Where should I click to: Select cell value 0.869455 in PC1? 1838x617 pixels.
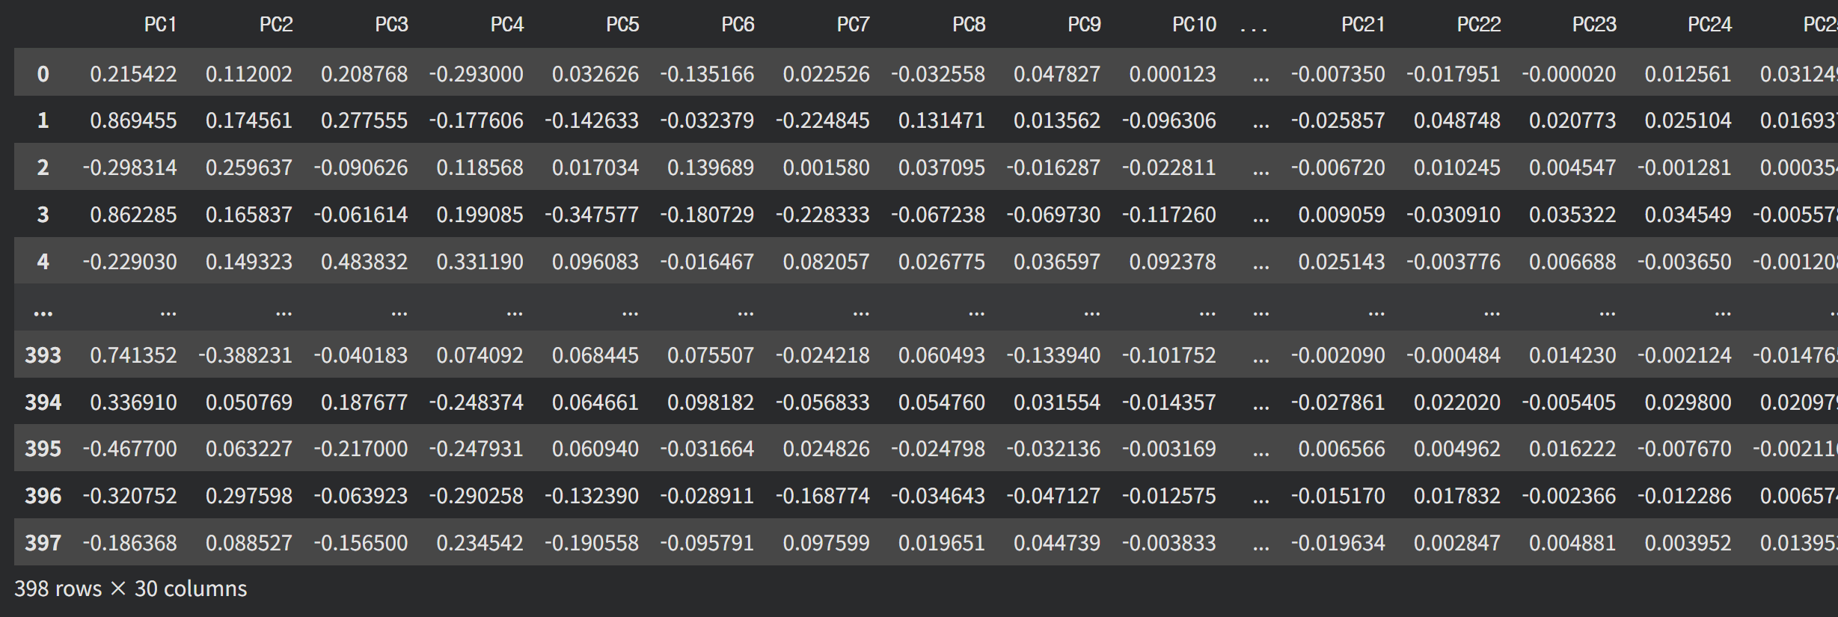pyautogui.click(x=133, y=120)
